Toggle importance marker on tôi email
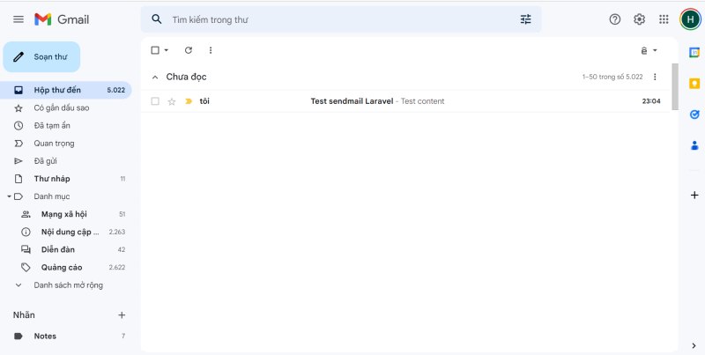 coord(189,101)
